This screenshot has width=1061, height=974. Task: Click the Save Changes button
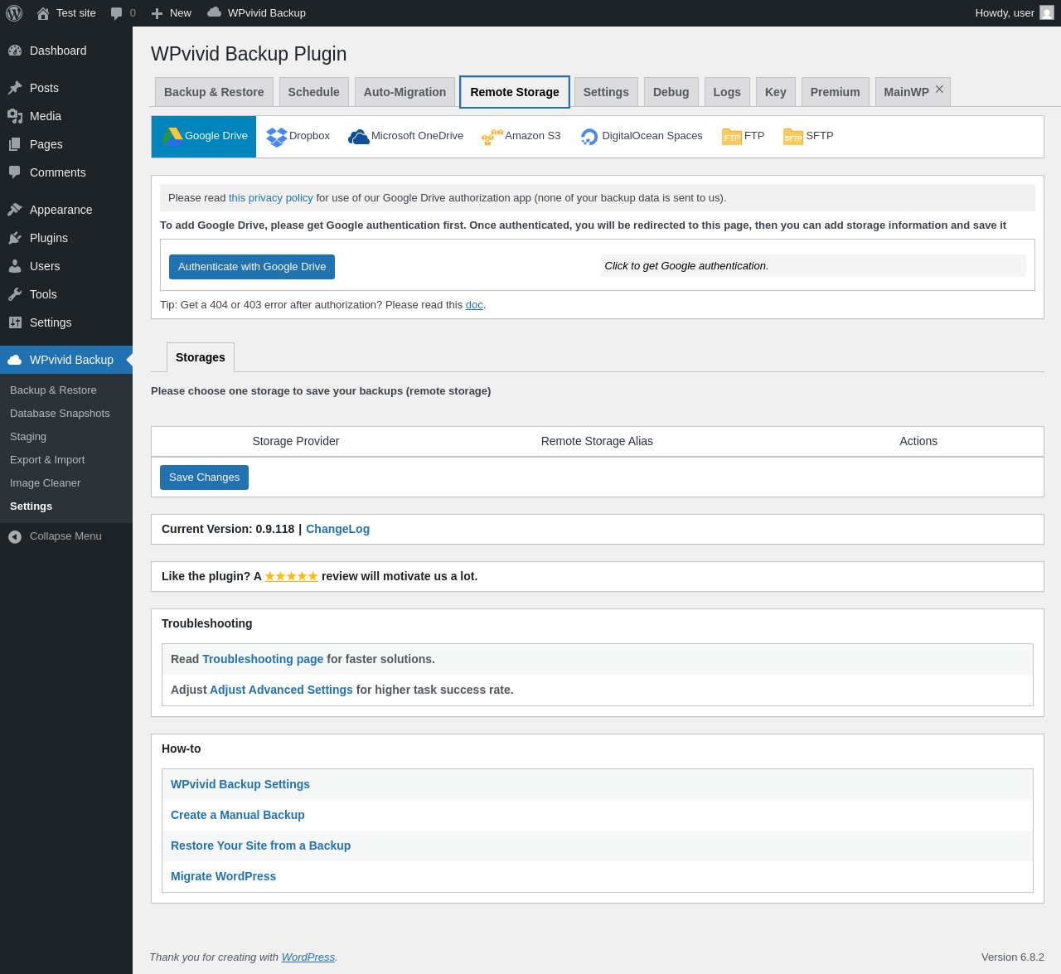(x=204, y=477)
